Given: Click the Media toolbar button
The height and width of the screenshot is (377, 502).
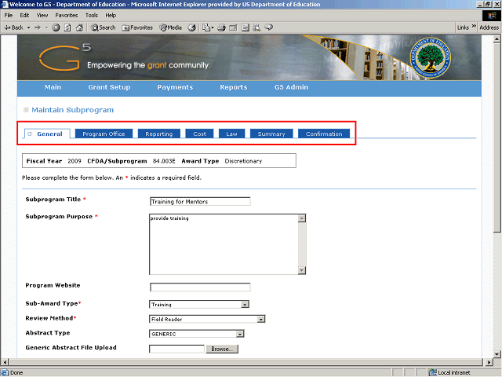Looking at the screenshot, I should [x=171, y=27].
